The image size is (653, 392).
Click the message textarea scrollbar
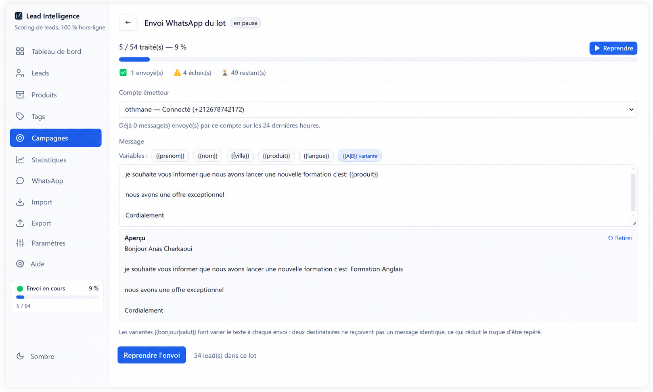point(633,193)
